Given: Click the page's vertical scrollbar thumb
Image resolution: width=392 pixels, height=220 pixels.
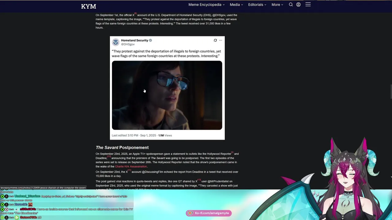Looking at the screenshot, I should click(391, 92).
